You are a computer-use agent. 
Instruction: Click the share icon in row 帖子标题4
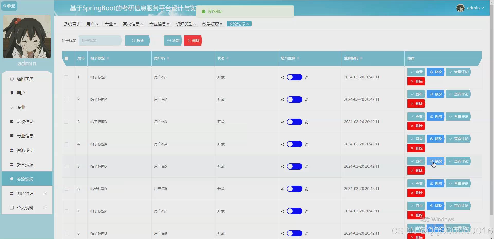point(283,144)
